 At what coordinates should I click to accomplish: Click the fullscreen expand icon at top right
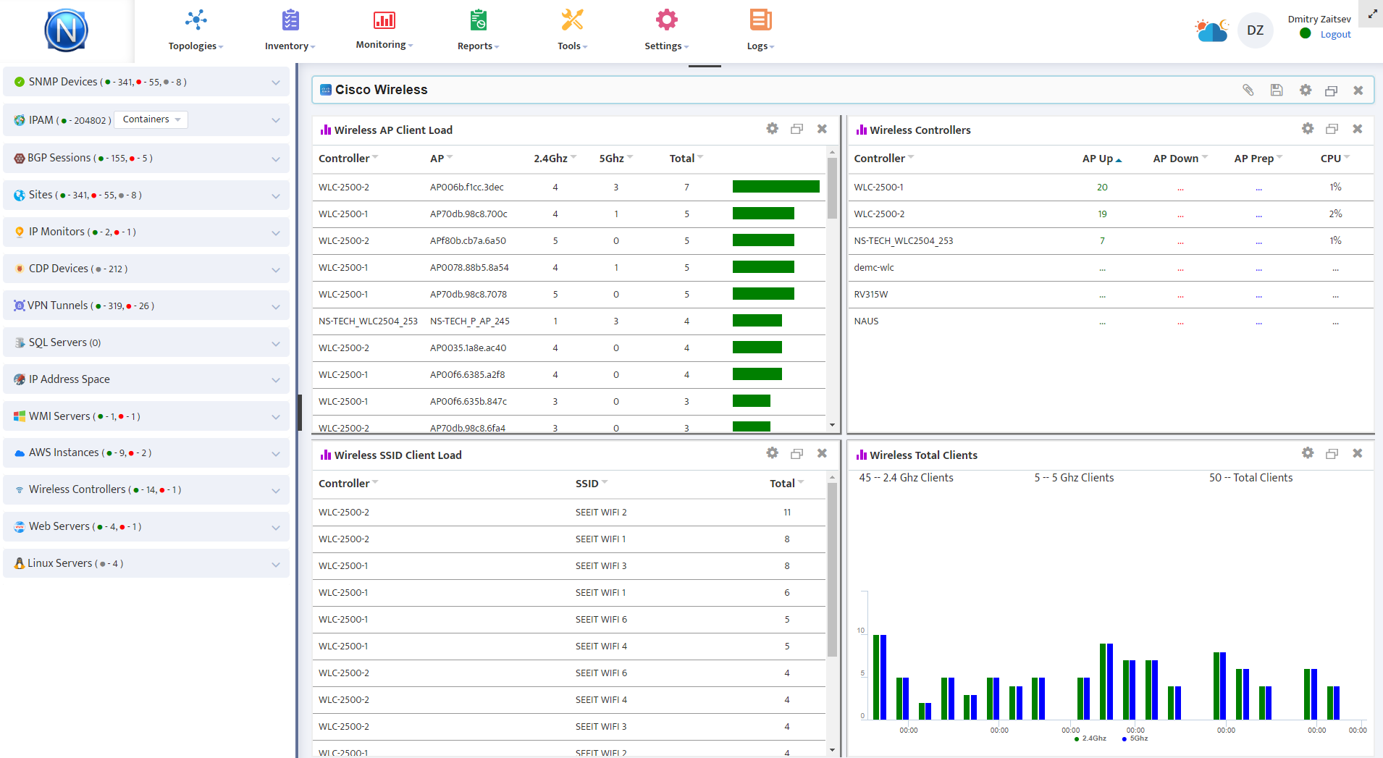pyautogui.click(x=1372, y=13)
